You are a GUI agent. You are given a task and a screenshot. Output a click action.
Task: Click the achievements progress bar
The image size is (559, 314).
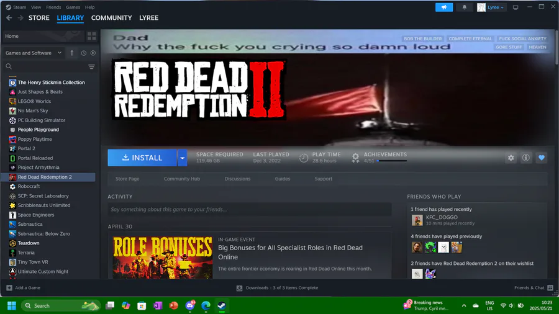[391, 161]
